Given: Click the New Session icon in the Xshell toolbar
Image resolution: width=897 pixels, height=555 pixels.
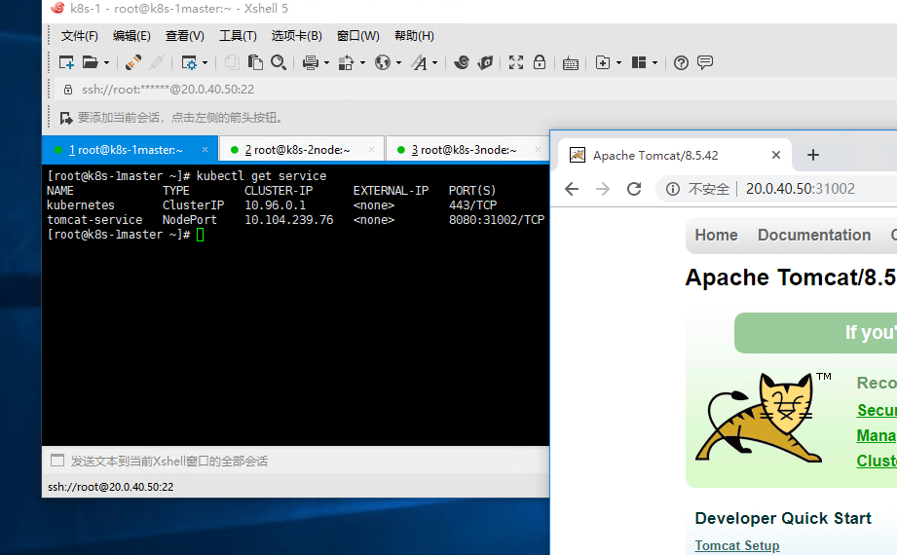Looking at the screenshot, I should [66, 62].
